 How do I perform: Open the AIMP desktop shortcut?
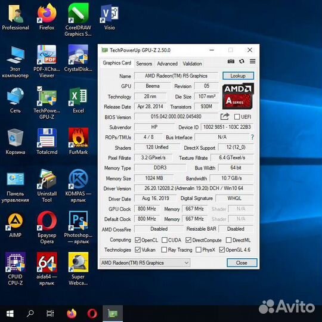[16, 225]
